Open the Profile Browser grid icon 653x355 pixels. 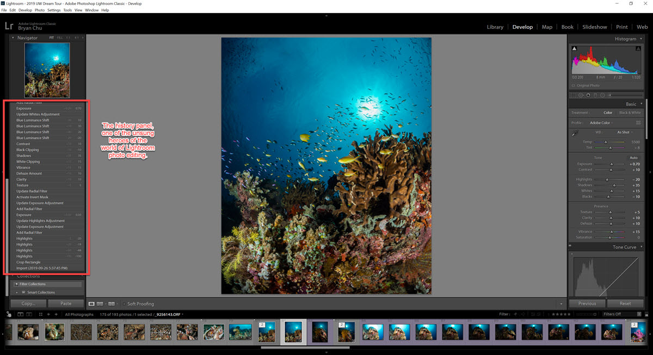point(638,123)
